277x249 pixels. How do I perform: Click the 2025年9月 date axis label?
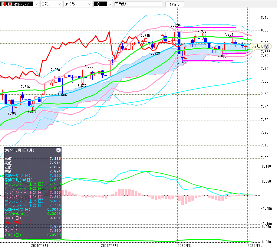256,245
